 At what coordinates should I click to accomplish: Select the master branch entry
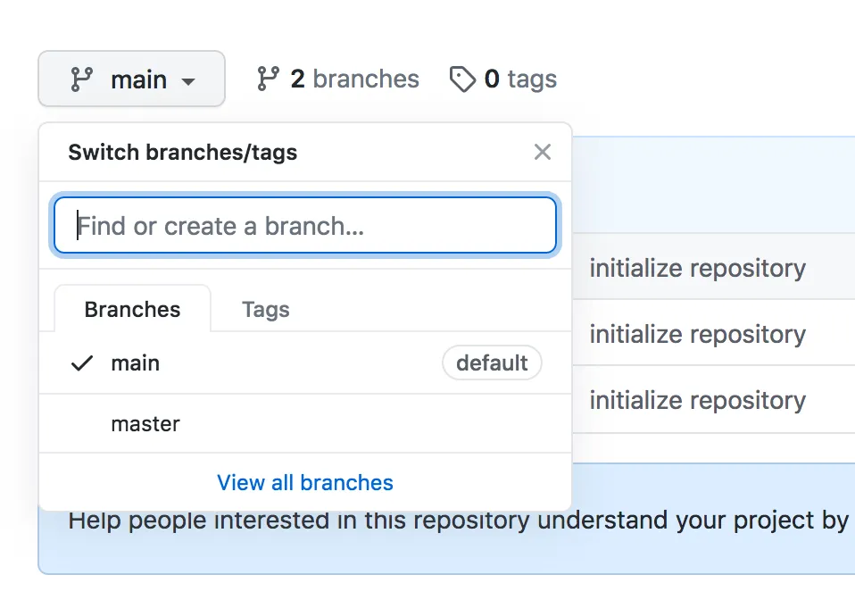145,423
